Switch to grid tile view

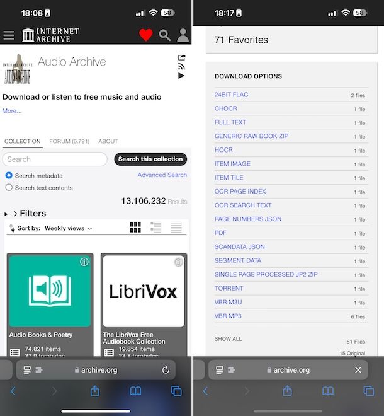pyautogui.click(x=135, y=227)
